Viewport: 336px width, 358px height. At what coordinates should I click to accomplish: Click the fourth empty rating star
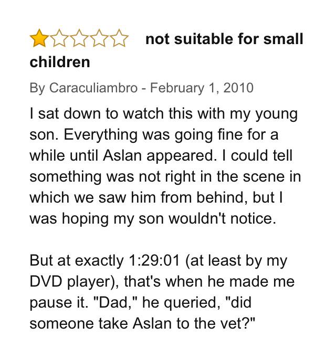pyautogui.click(x=99, y=38)
